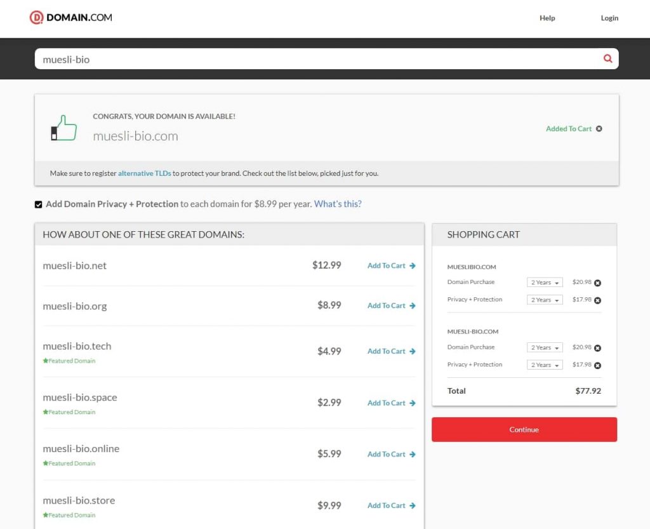This screenshot has height=529, width=650.
Task: Click the Domain.com logo icon
Action: tap(37, 18)
